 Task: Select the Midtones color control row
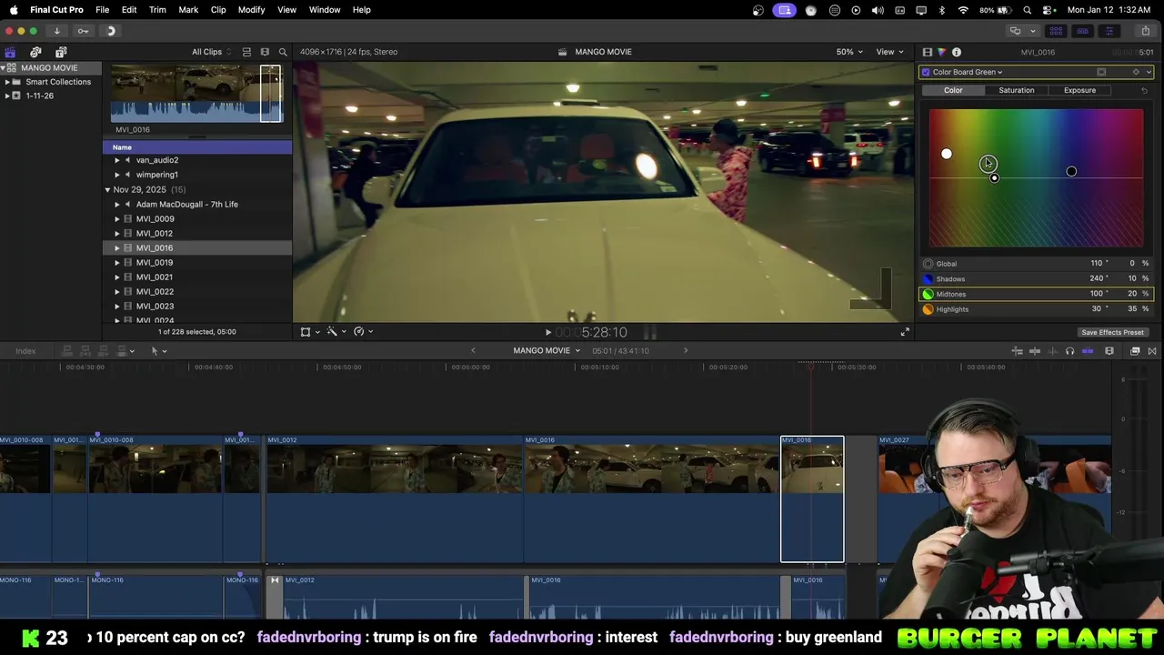point(1036,294)
